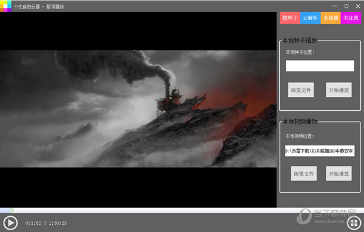Switch to the 搜种子 tab
Image resolution: width=364 pixels, height=232 pixels.
click(x=290, y=18)
